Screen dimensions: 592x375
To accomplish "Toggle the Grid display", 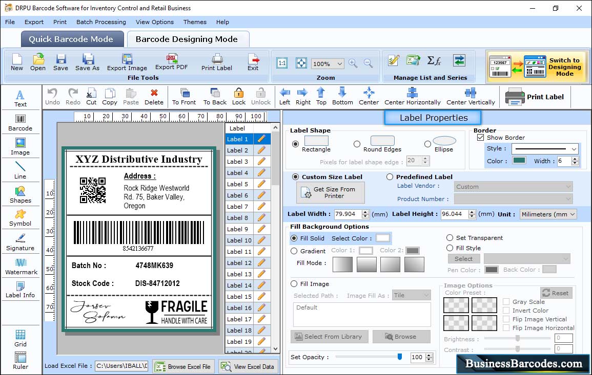I will 21,338.
